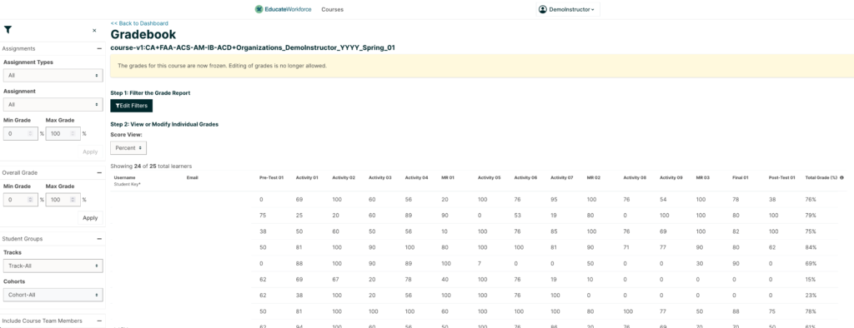Collapse the Assignments section

[x=99, y=48]
